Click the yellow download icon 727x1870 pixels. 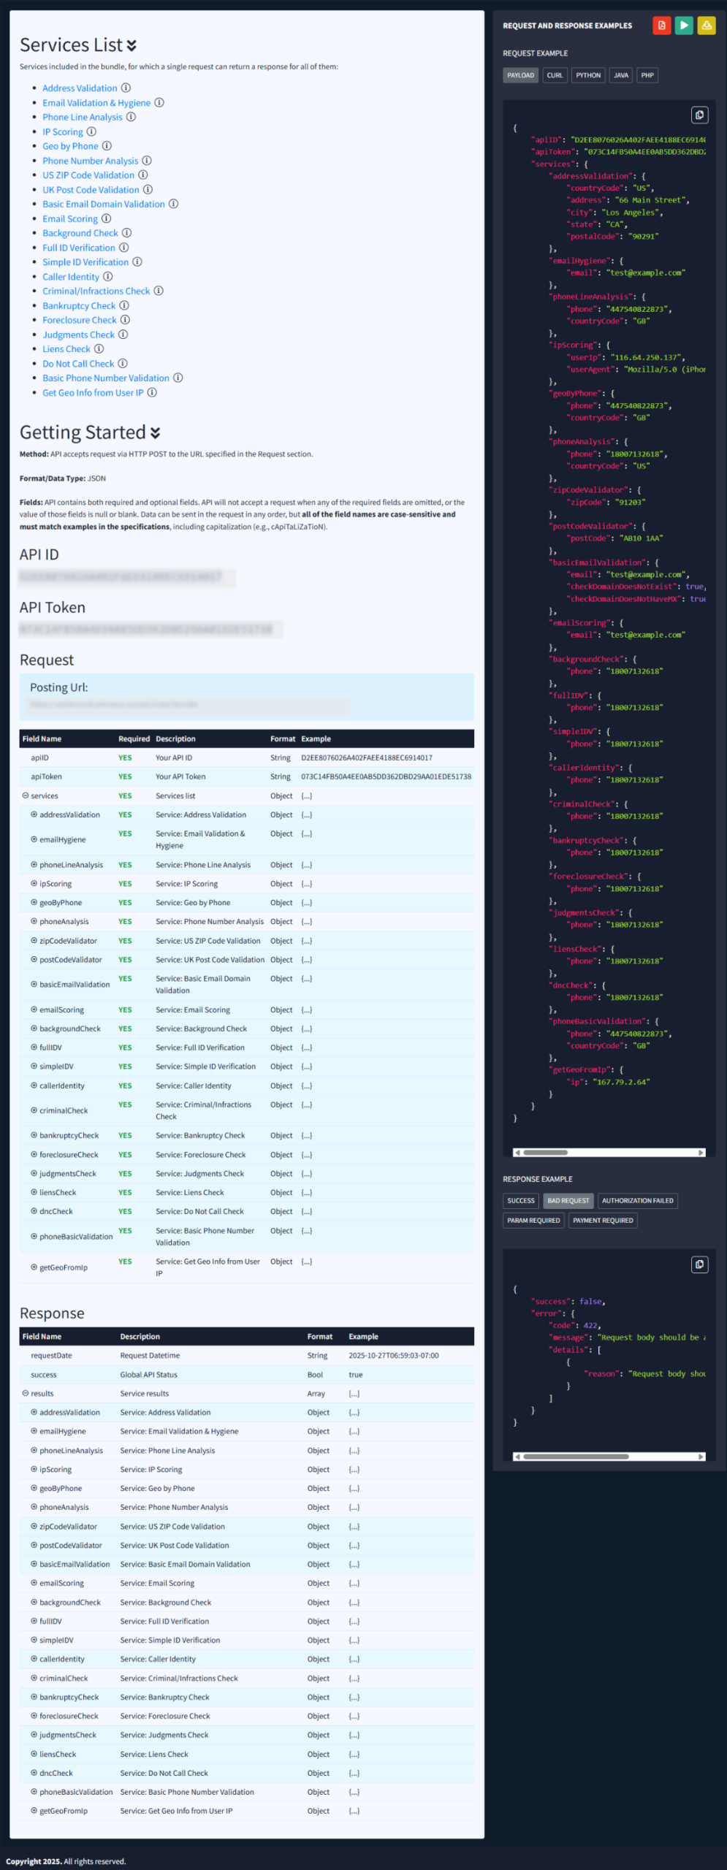[x=706, y=26]
